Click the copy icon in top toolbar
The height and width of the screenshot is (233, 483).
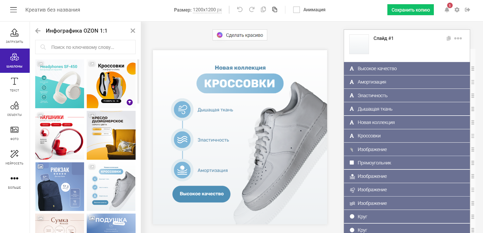point(263,10)
